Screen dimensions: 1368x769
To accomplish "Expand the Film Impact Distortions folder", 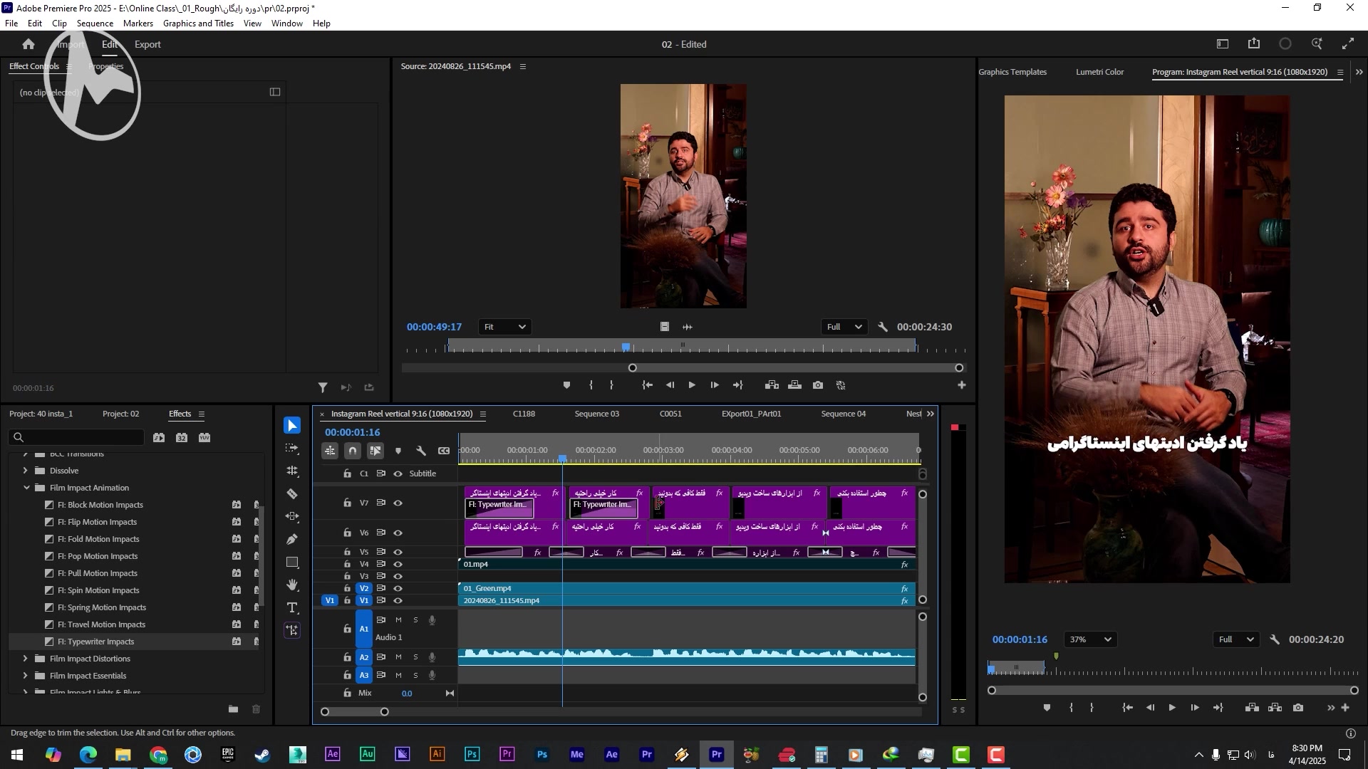I will coord(26,659).
